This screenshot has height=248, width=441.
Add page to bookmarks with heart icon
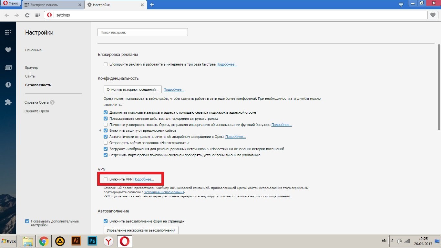(x=433, y=15)
